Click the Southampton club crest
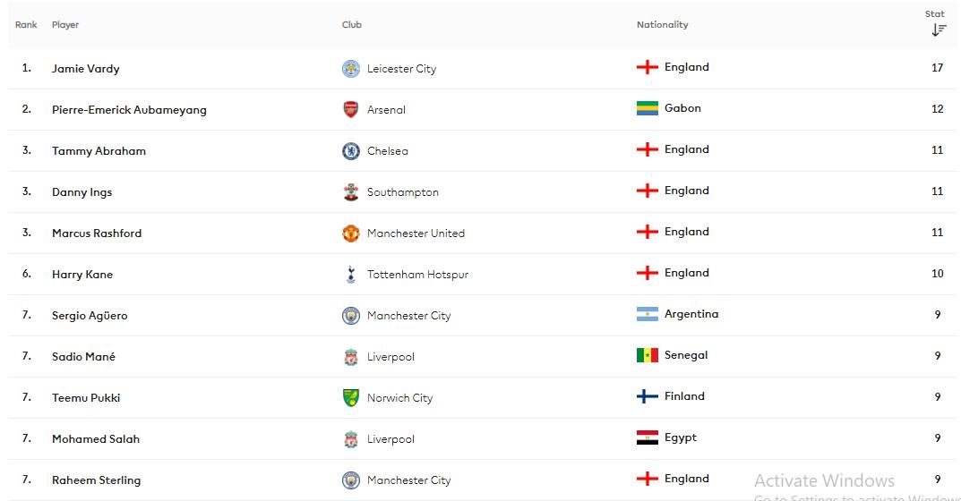The width and height of the screenshot is (961, 501). click(350, 191)
